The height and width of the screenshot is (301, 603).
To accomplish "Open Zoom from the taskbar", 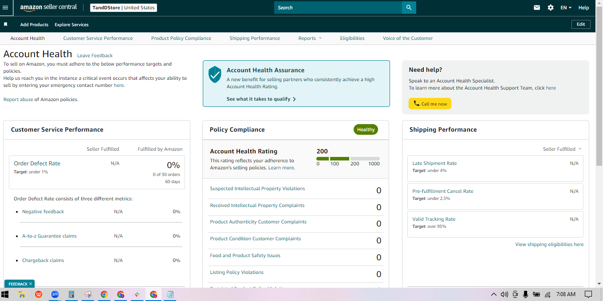I will (55, 294).
